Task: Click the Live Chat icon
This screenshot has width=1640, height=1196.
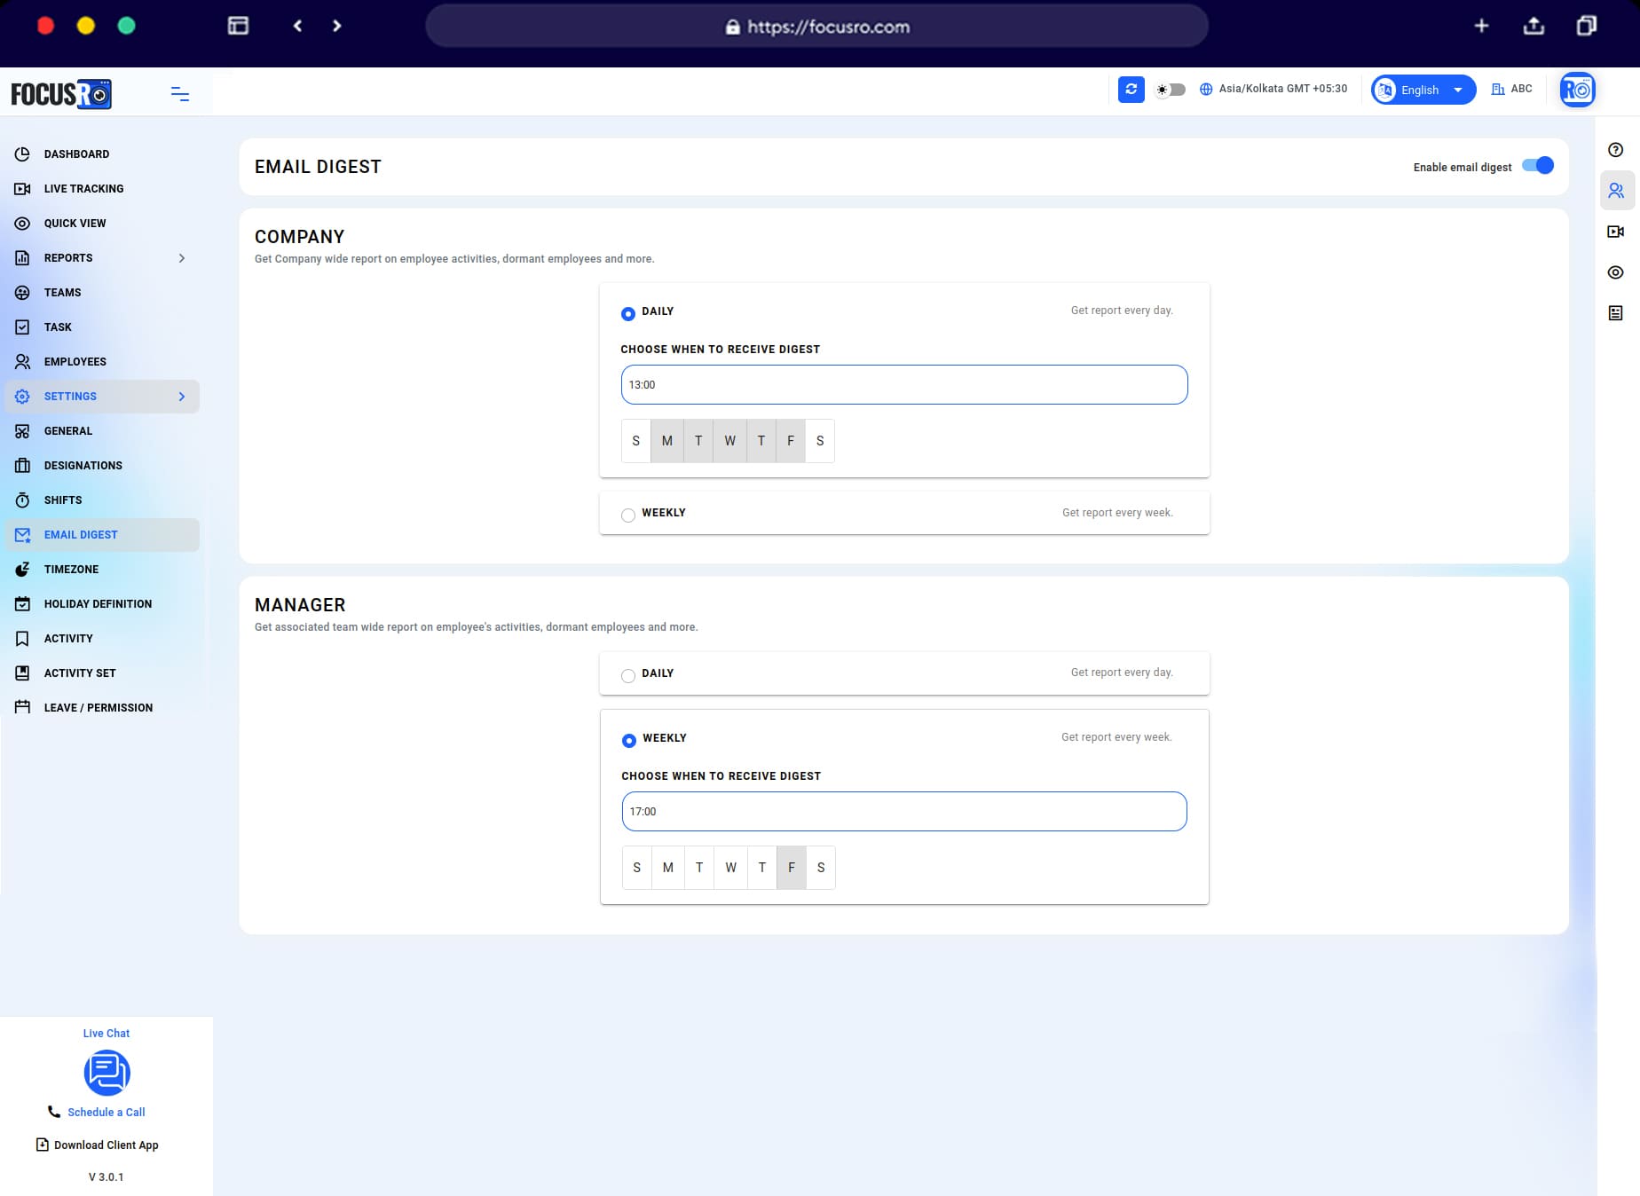Action: click(106, 1073)
